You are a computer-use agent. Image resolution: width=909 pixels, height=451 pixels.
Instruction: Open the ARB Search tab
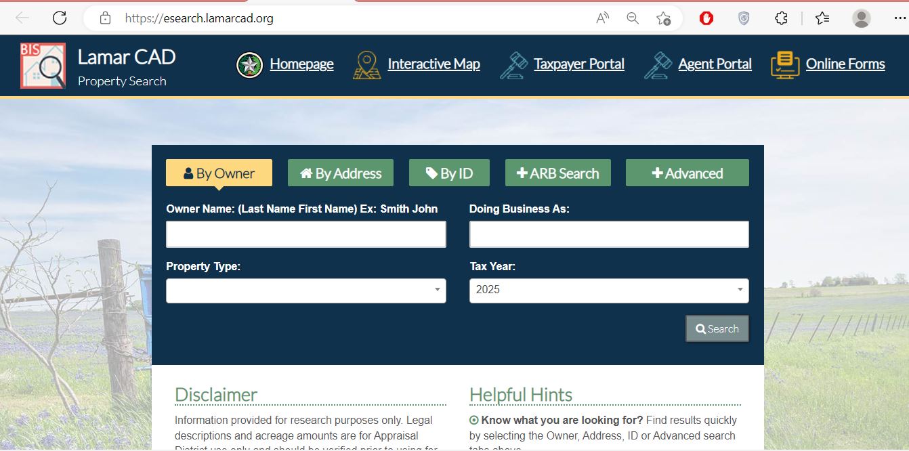tap(557, 173)
